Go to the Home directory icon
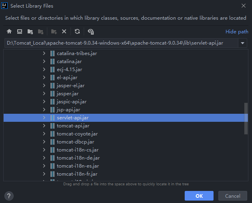The image size is (252, 203). 9,31
